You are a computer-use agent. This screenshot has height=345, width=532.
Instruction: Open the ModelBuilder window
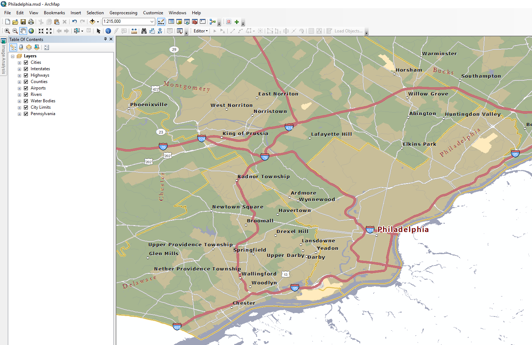(x=213, y=22)
